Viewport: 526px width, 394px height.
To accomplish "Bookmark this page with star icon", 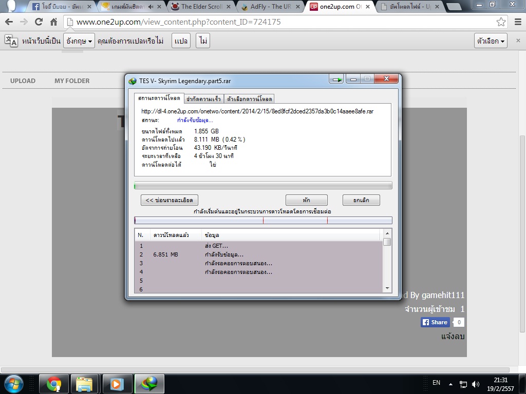I will 501,22.
